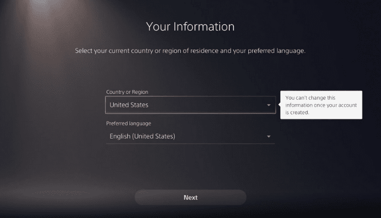
Task: Click the instruction text about country and language
Action: [x=190, y=51]
